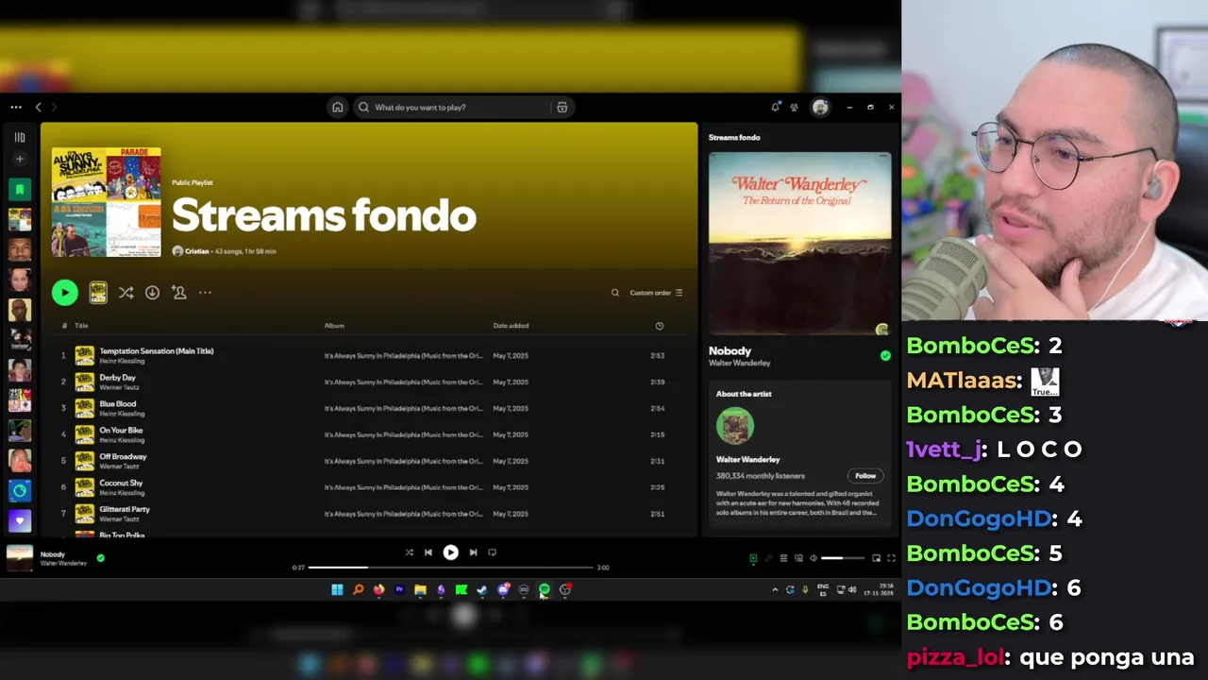Go back with the left arrow
This screenshot has height=680, width=1208.
pos(38,107)
